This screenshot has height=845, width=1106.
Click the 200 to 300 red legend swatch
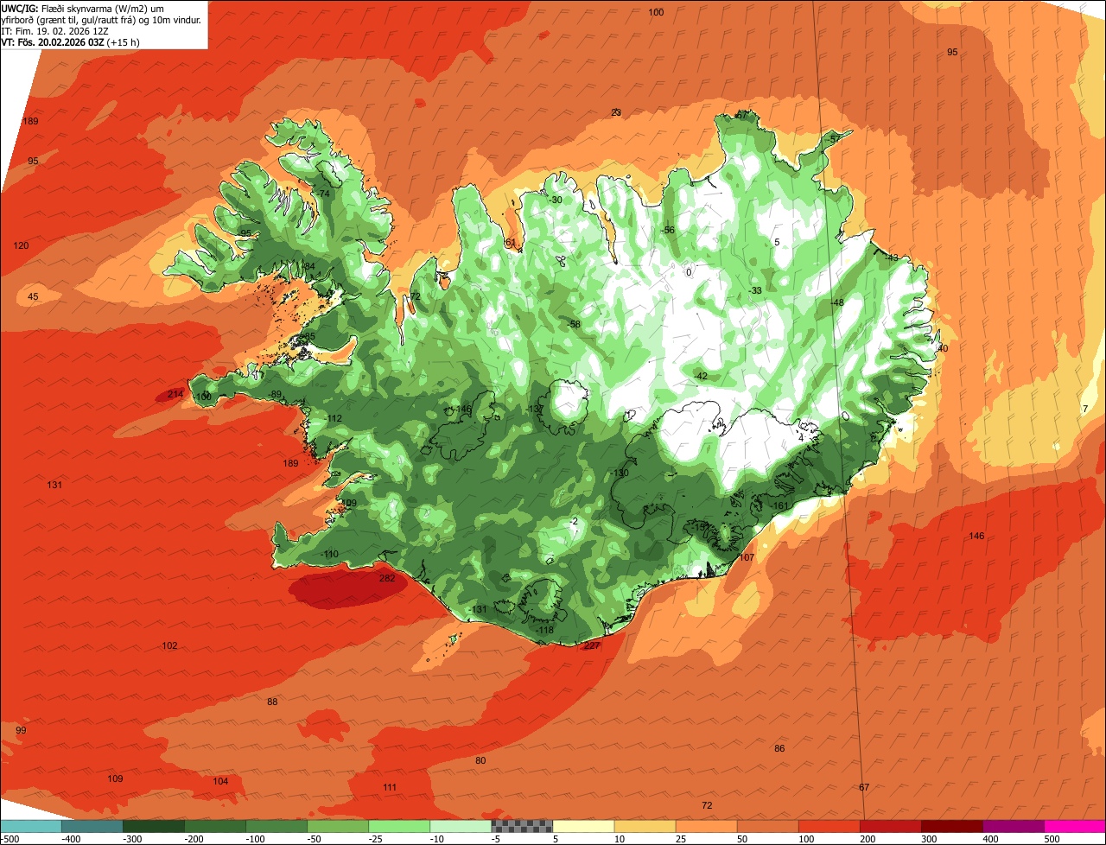pyautogui.click(x=890, y=826)
